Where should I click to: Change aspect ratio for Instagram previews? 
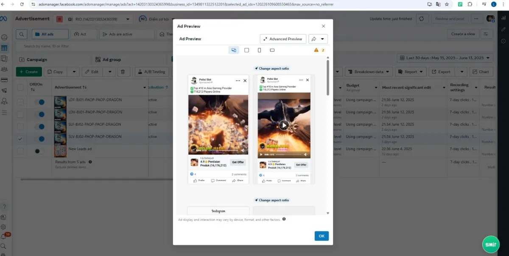tap(272, 200)
